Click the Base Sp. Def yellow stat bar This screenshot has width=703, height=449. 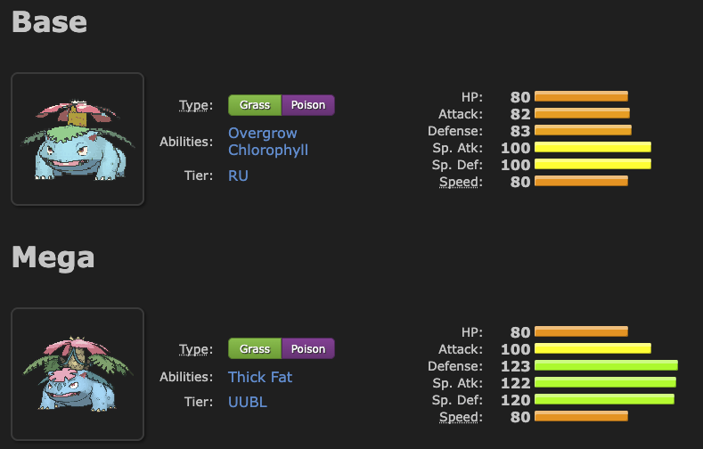[593, 164]
